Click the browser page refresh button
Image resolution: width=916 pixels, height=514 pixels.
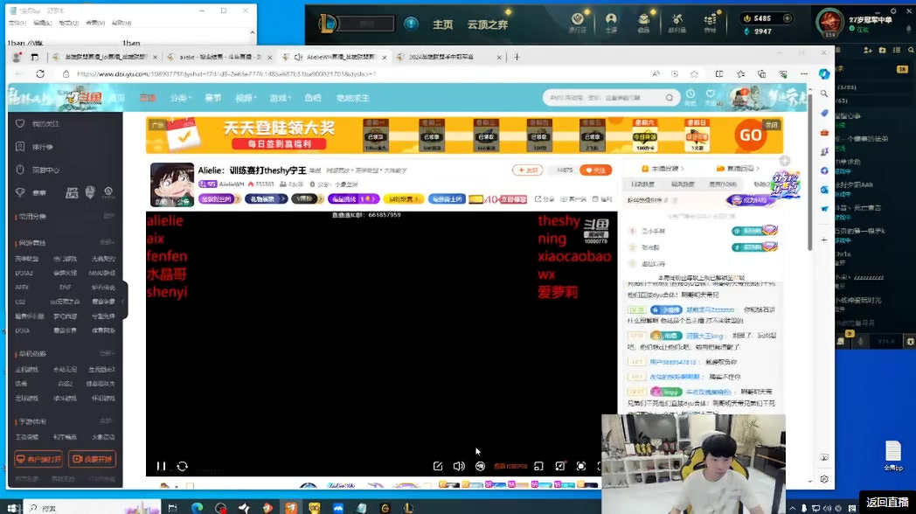coord(40,74)
